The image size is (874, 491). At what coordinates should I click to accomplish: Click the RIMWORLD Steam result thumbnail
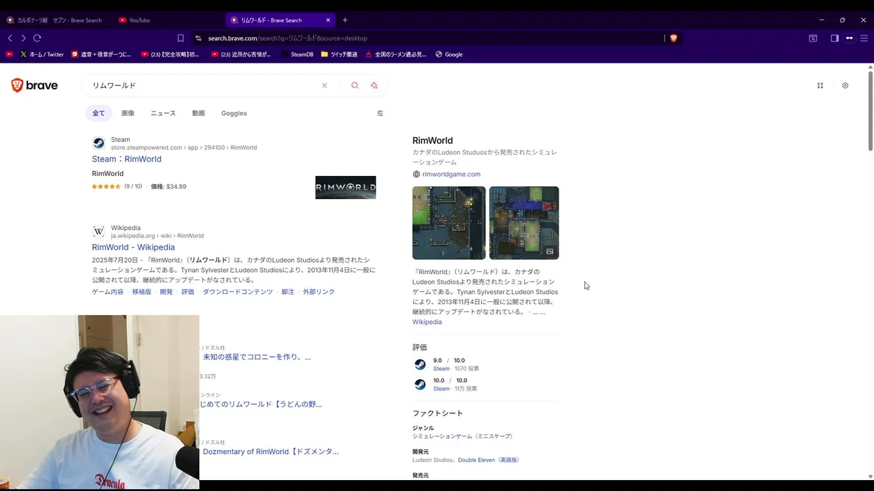click(346, 188)
